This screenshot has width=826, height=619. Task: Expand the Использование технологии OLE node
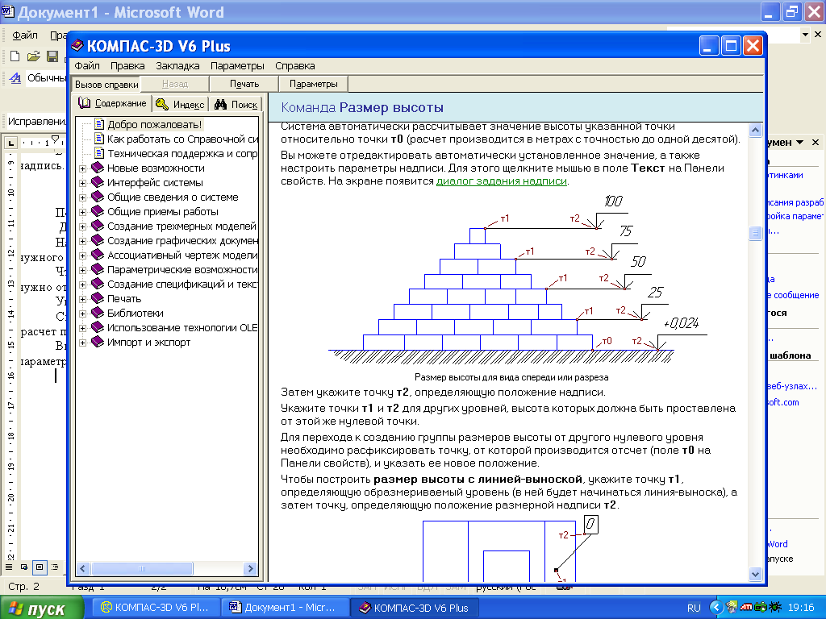(83, 329)
